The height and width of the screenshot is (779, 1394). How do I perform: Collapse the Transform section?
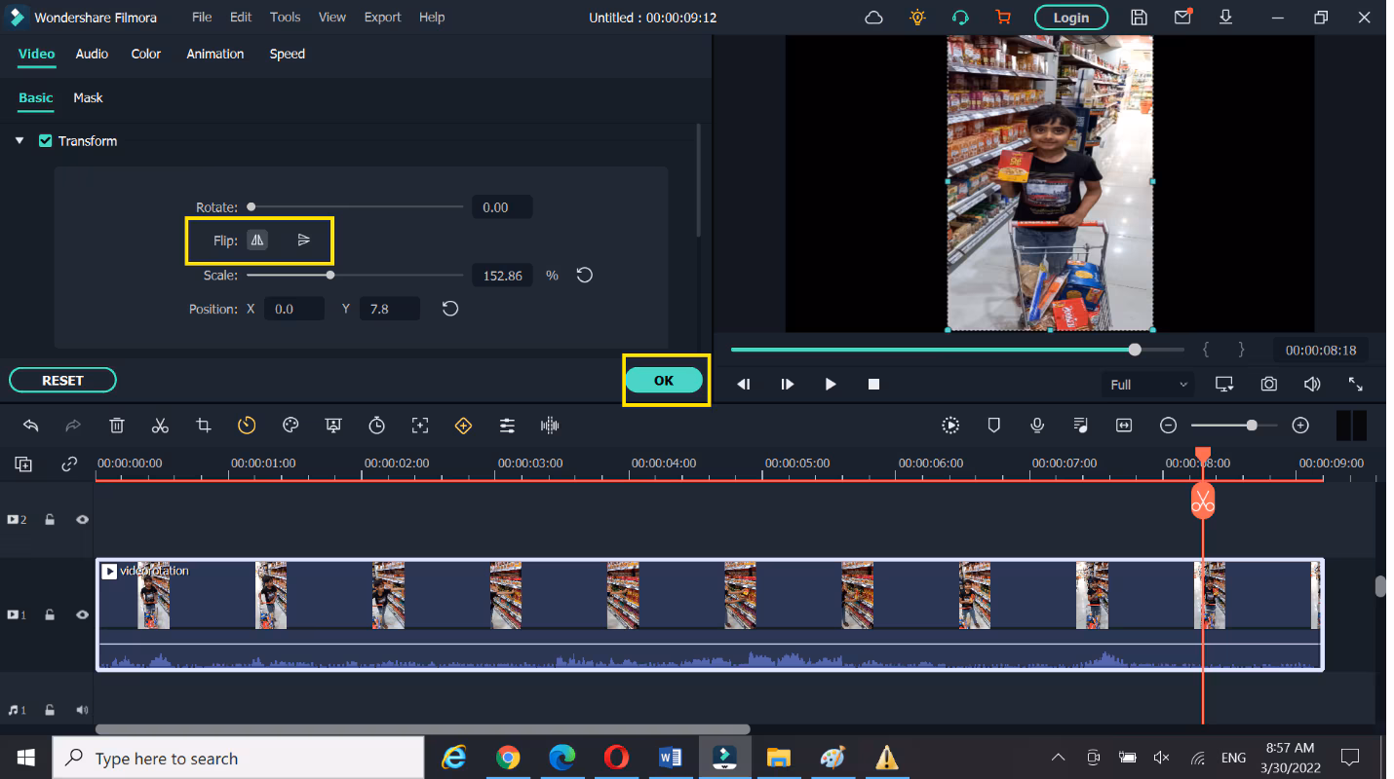pos(19,141)
